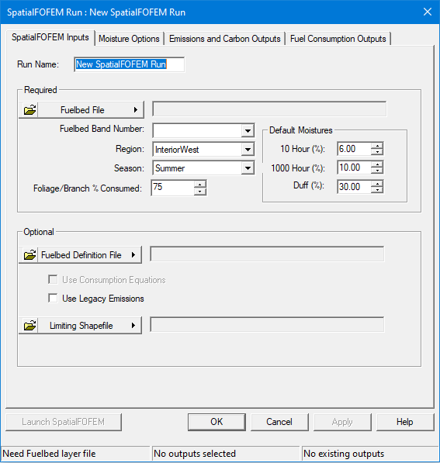Click into the Run Name text field
The height and width of the screenshot is (463, 440).
(x=129, y=64)
